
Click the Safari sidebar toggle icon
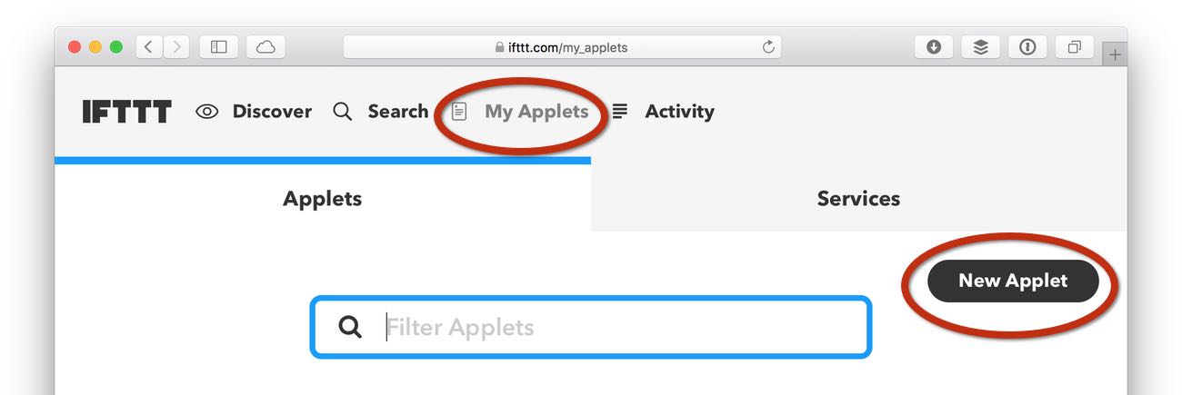219,47
